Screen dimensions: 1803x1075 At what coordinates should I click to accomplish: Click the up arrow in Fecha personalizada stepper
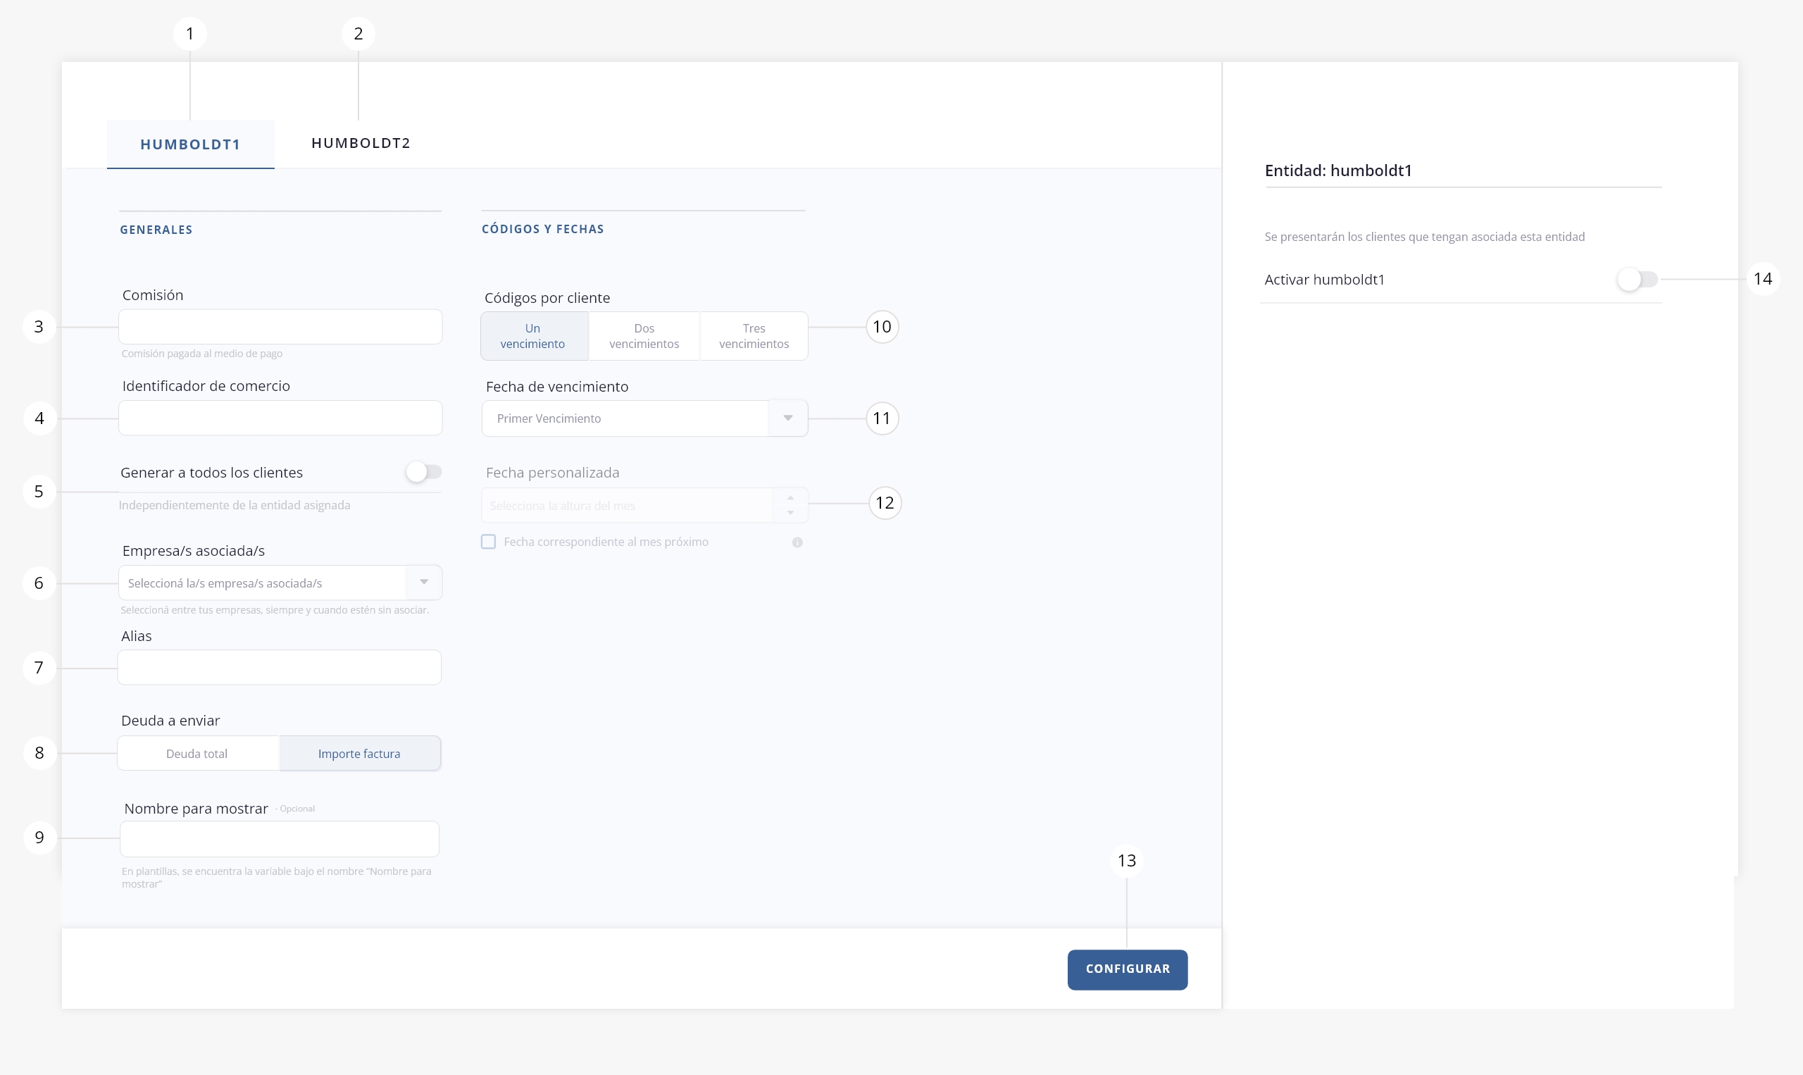[x=790, y=497]
